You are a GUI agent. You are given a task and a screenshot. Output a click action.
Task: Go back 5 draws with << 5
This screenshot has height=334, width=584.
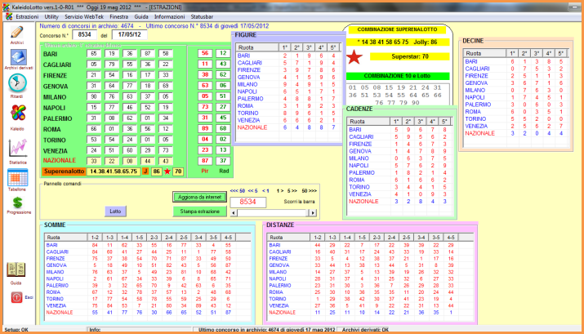[253, 190]
